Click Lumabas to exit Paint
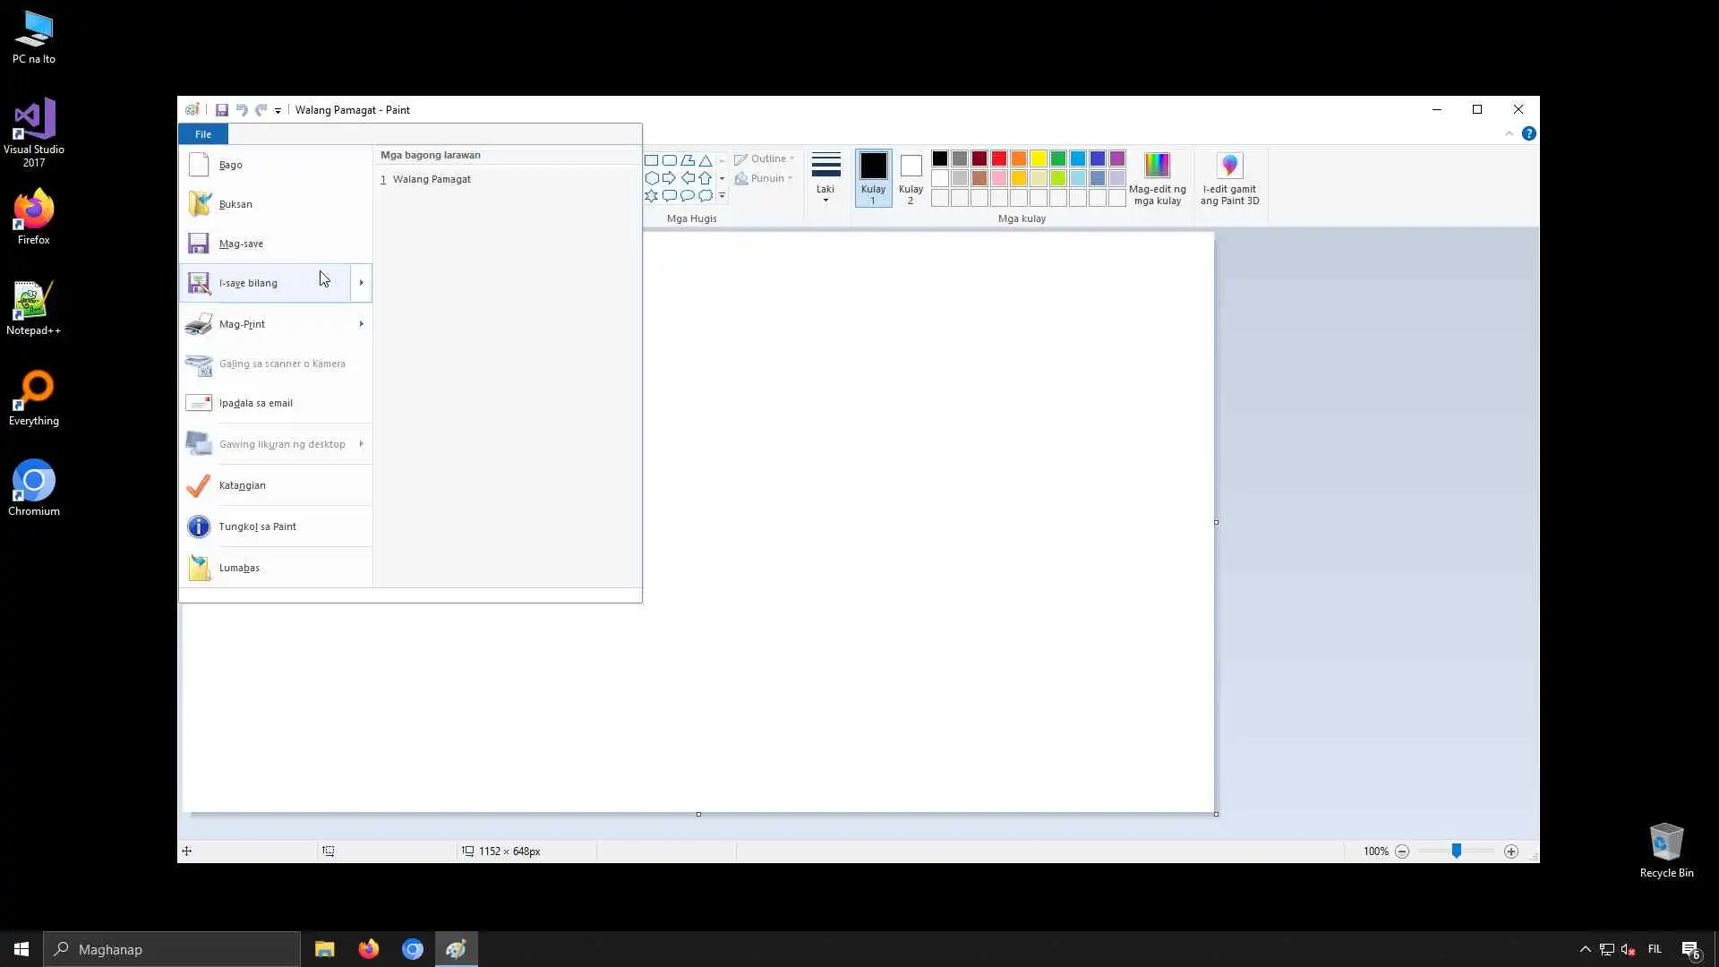Viewport: 1719px width, 967px height. point(239,568)
